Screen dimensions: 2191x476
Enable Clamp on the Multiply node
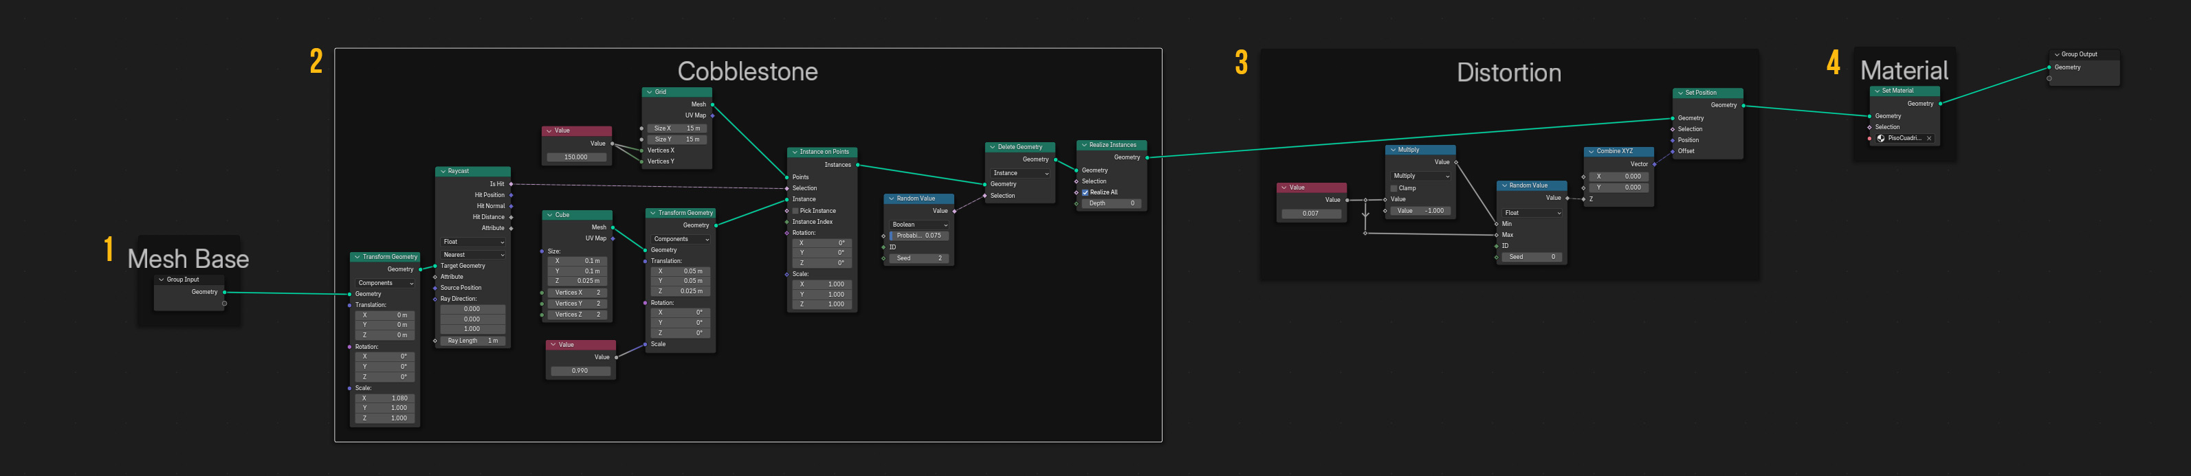point(1394,189)
